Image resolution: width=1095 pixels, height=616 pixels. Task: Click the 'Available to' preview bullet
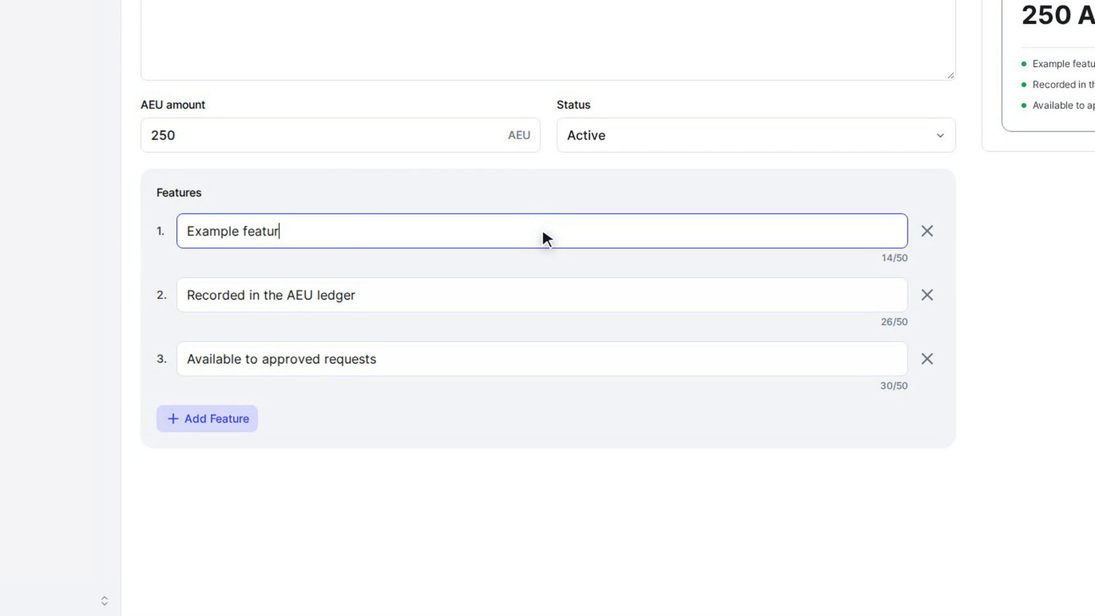(1059, 106)
